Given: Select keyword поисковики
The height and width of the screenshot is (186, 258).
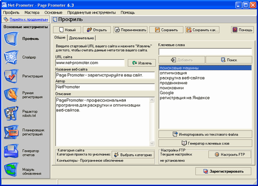Looking at the screenshot, I should [x=205, y=88].
